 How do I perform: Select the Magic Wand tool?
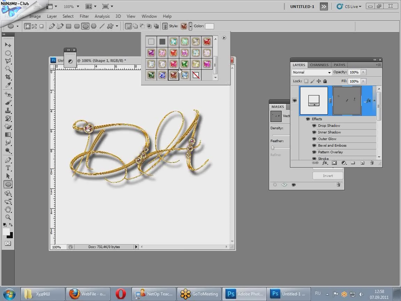pos(8,69)
